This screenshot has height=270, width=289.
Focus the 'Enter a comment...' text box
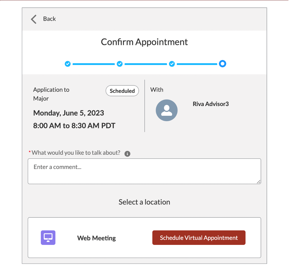(x=144, y=171)
